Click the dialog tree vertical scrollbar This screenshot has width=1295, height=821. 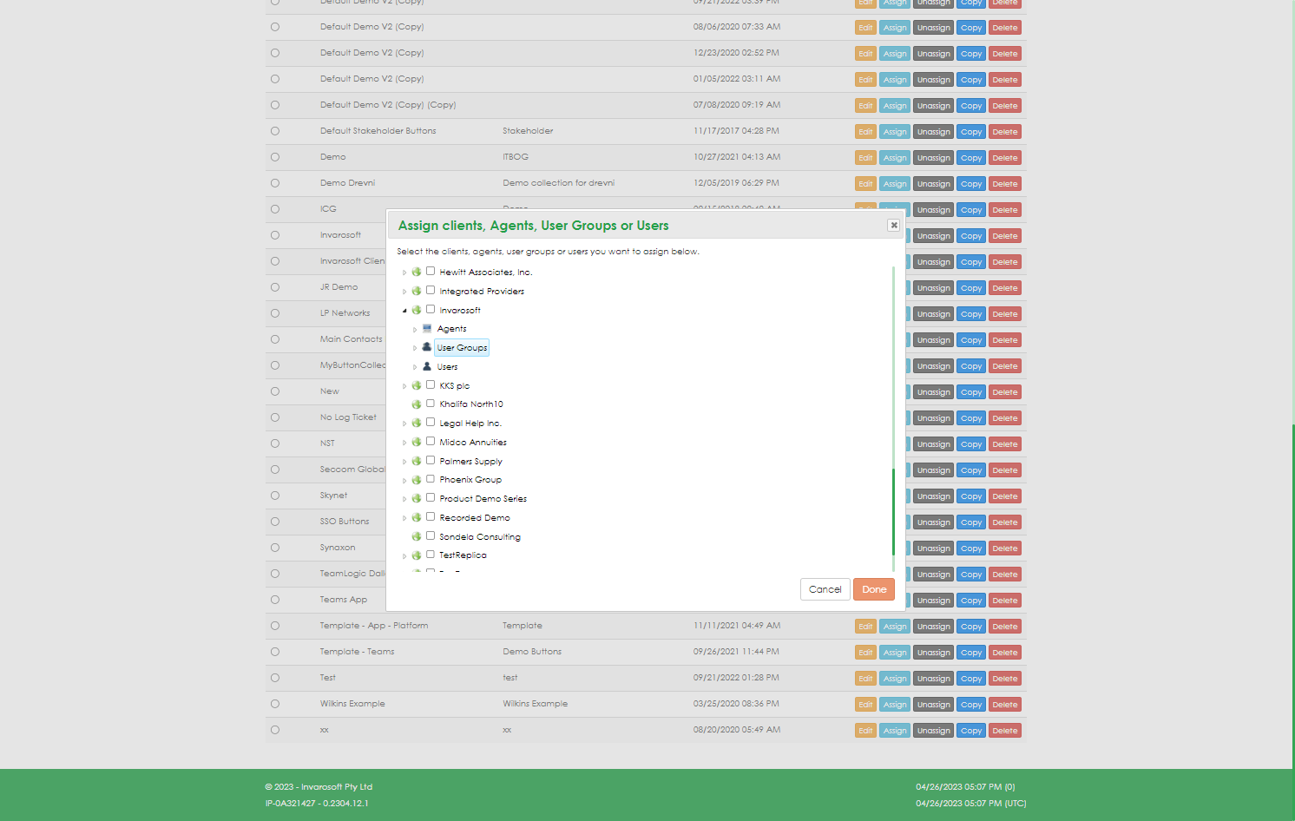(x=893, y=512)
